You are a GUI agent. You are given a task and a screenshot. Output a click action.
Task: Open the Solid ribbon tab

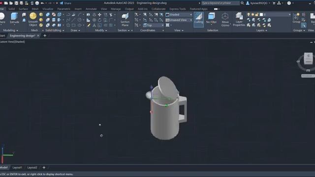click(11, 9)
